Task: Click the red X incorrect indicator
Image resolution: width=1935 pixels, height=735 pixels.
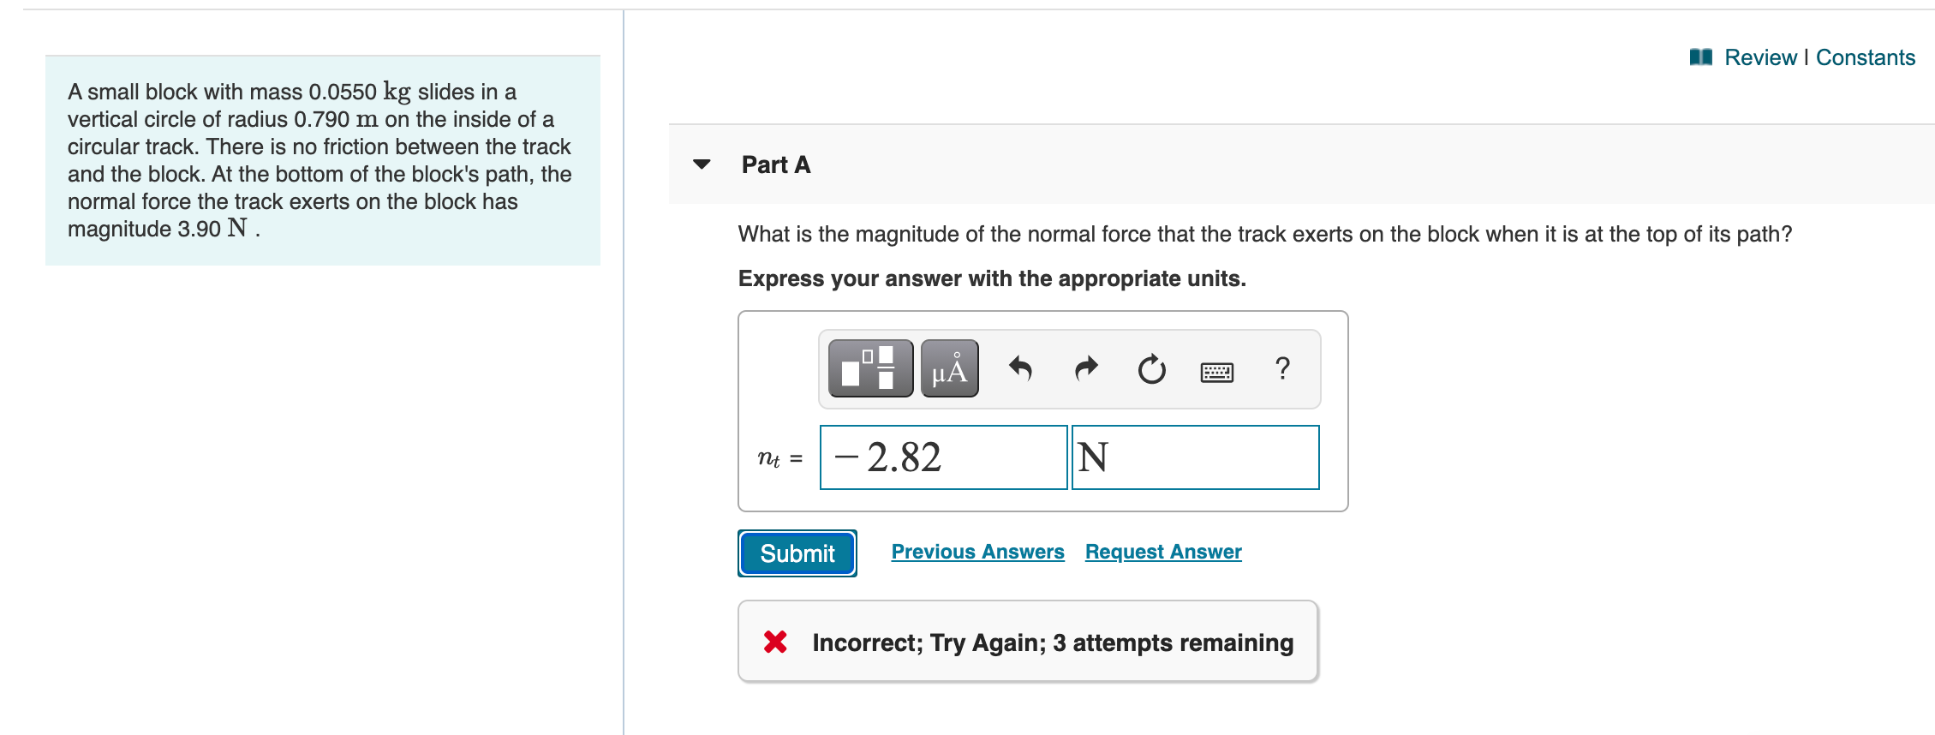Action: (773, 642)
